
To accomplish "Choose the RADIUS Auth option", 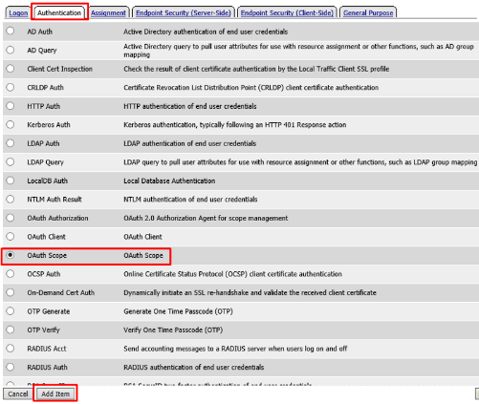I will pos(11,367).
